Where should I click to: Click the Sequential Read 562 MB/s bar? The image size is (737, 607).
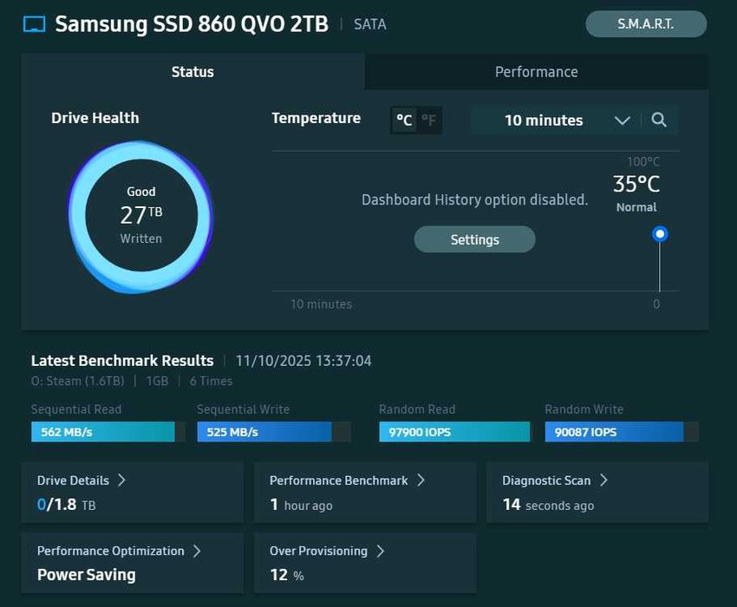tap(108, 432)
